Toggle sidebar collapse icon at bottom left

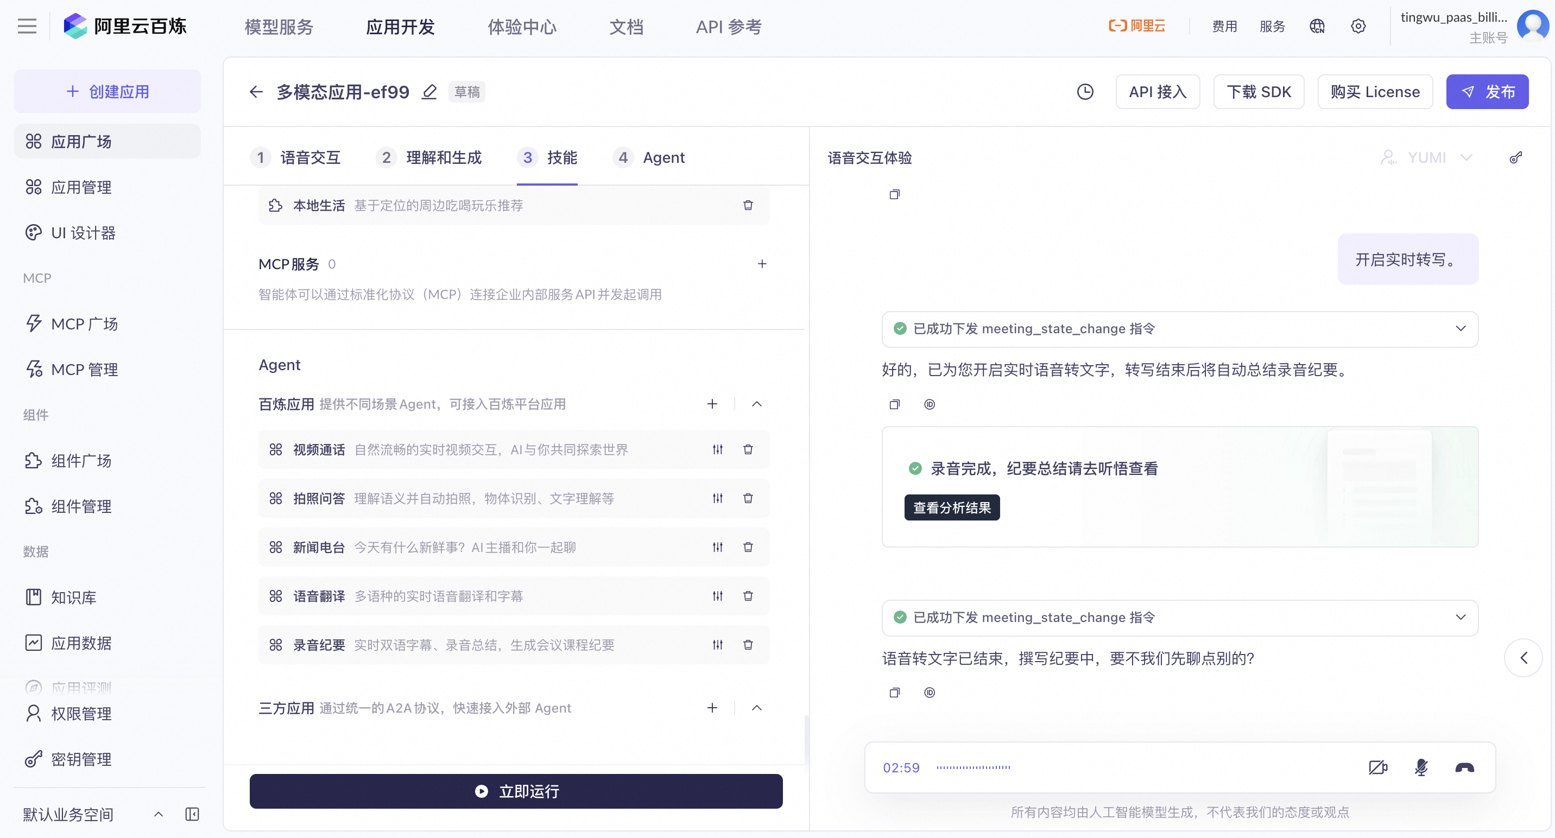[192, 815]
